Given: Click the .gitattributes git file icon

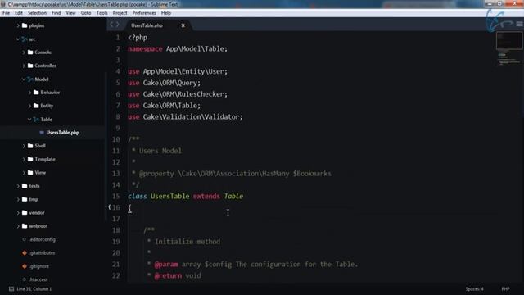Looking at the screenshot, I should click(x=25, y=253).
